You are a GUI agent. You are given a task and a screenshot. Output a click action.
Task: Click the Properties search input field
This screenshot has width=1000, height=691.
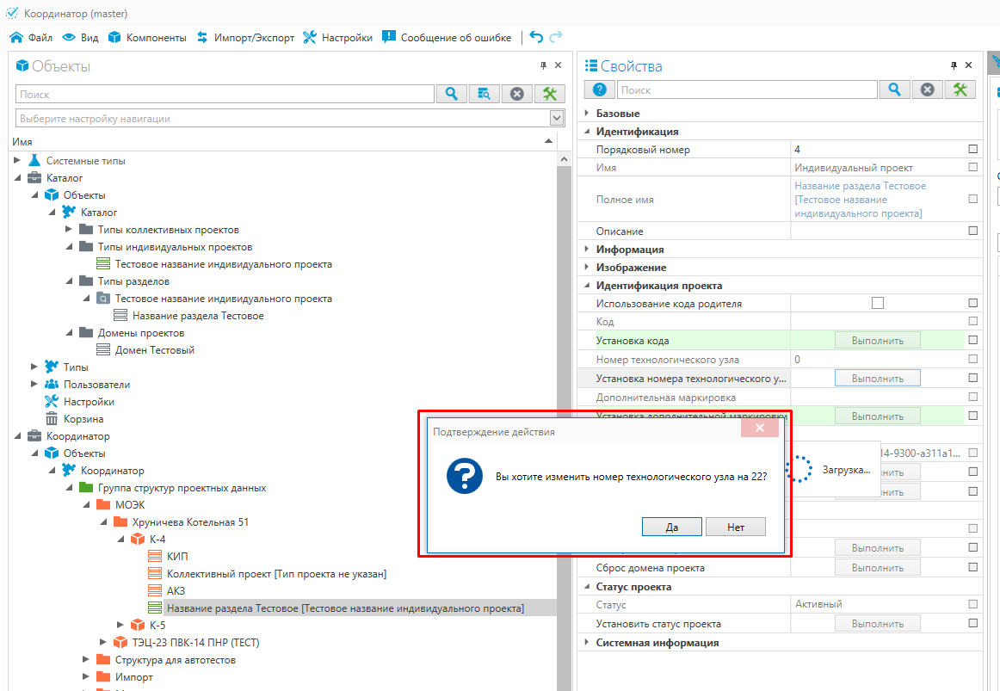[x=747, y=89]
